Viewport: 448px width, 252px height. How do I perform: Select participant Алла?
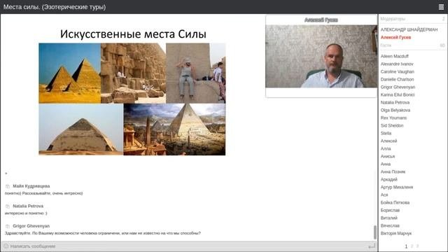pos(386,149)
